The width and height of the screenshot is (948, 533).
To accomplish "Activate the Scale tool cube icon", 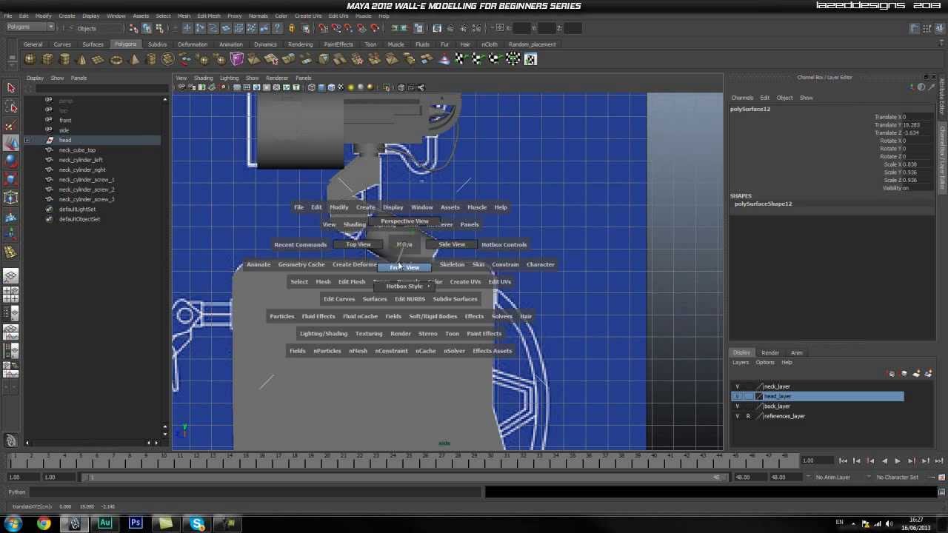I will [x=10, y=178].
